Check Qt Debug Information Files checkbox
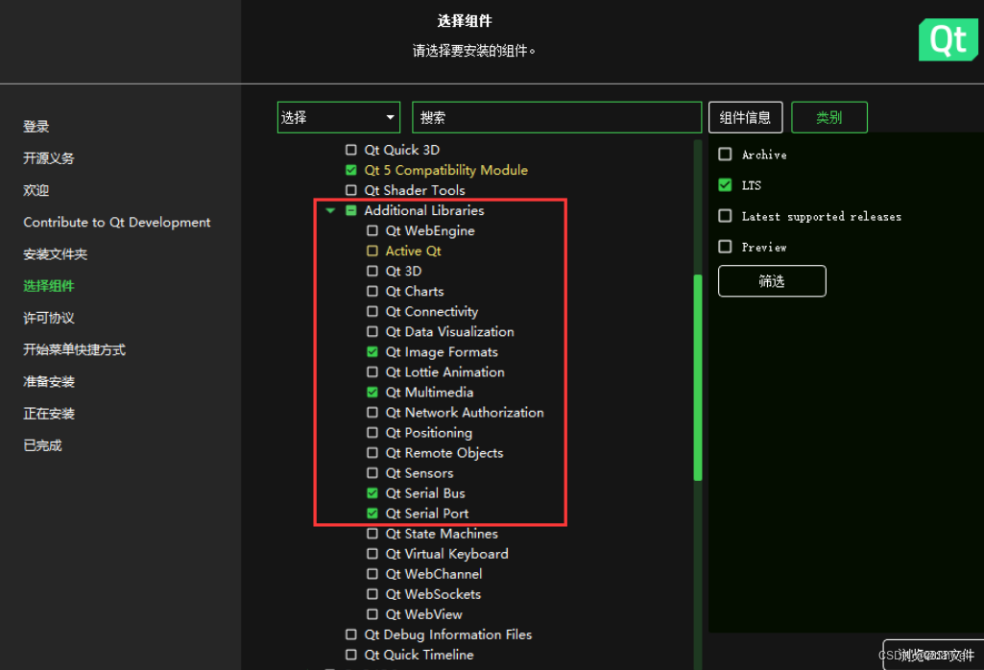 tap(350, 634)
